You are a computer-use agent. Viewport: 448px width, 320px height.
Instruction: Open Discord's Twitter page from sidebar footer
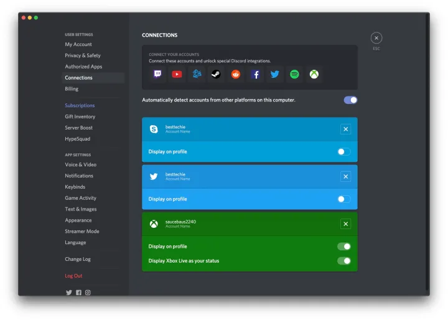69,293
